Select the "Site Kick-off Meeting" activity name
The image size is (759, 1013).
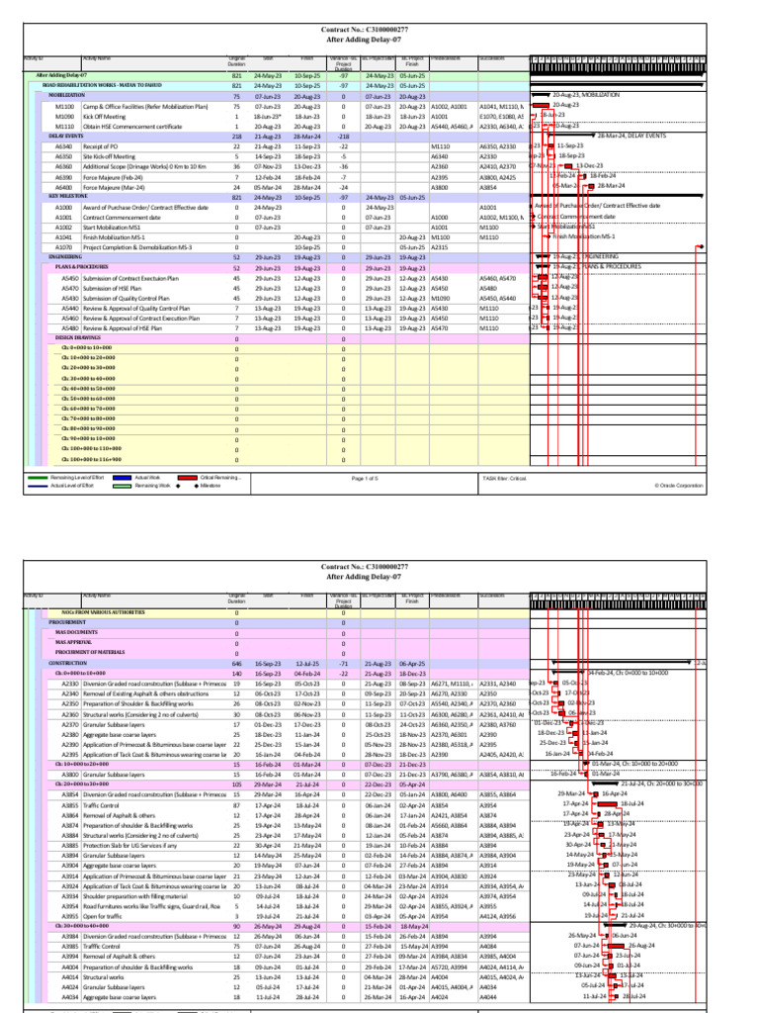click(x=109, y=156)
